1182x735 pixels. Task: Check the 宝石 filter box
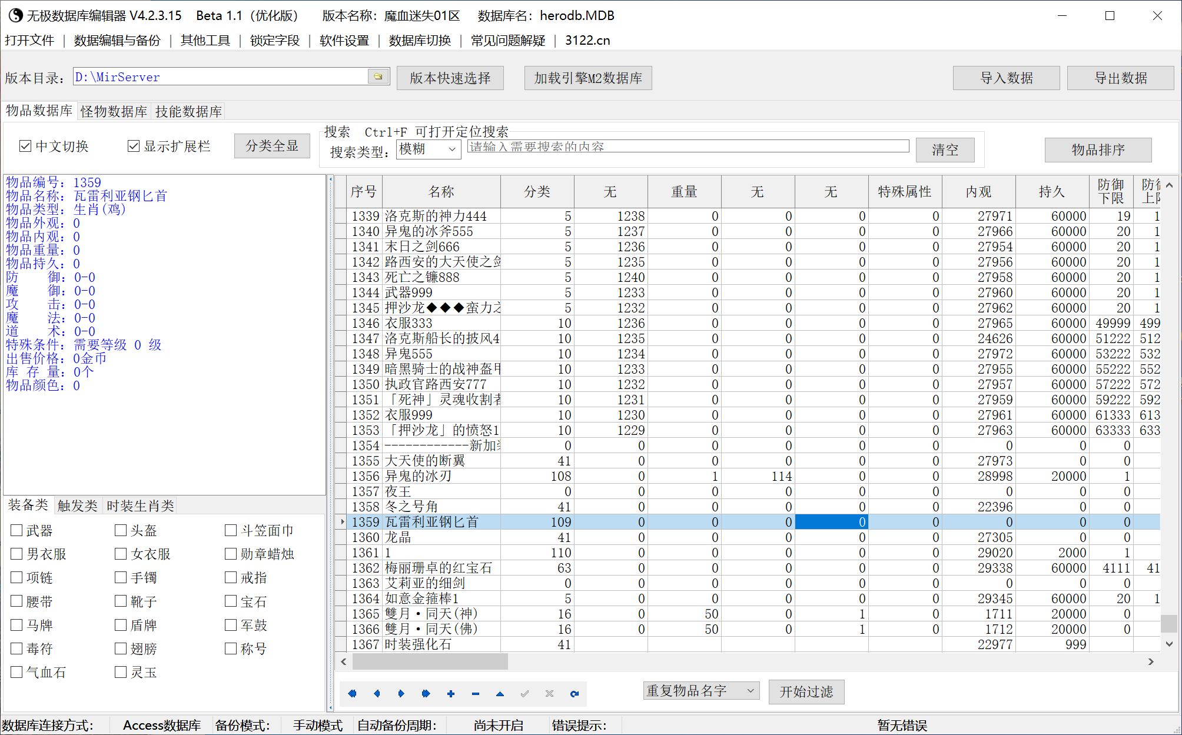coord(231,601)
